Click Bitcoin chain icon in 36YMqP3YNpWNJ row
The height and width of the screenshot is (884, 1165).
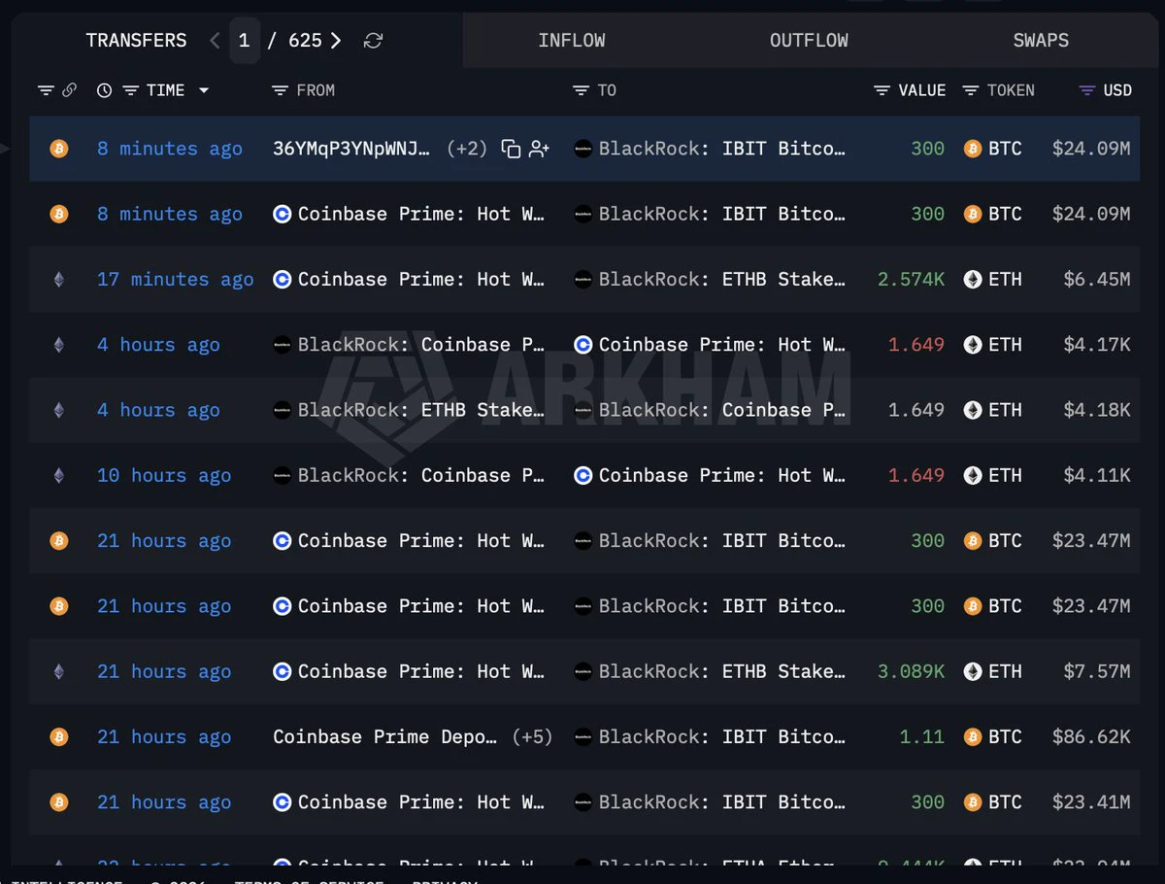59,149
